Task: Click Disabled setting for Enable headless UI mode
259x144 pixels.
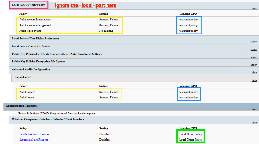Action: coord(104,134)
